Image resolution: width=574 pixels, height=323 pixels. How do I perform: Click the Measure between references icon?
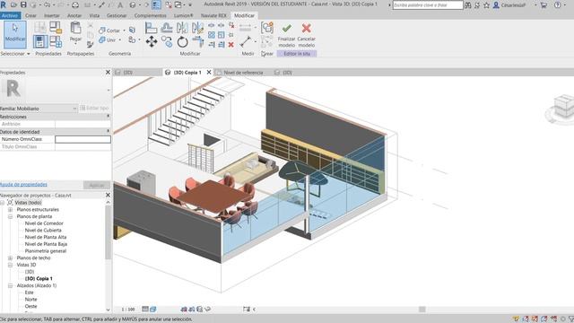(245, 41)
